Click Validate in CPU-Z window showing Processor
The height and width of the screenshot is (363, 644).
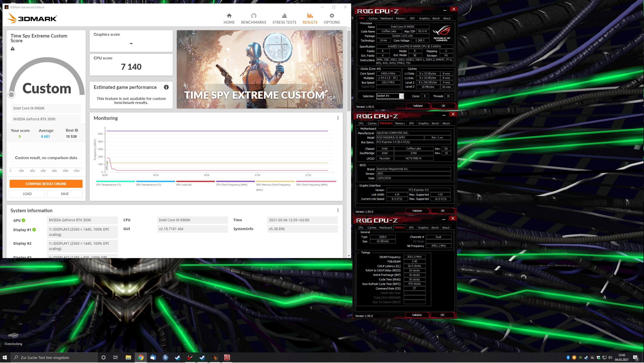tap(418, 106)
